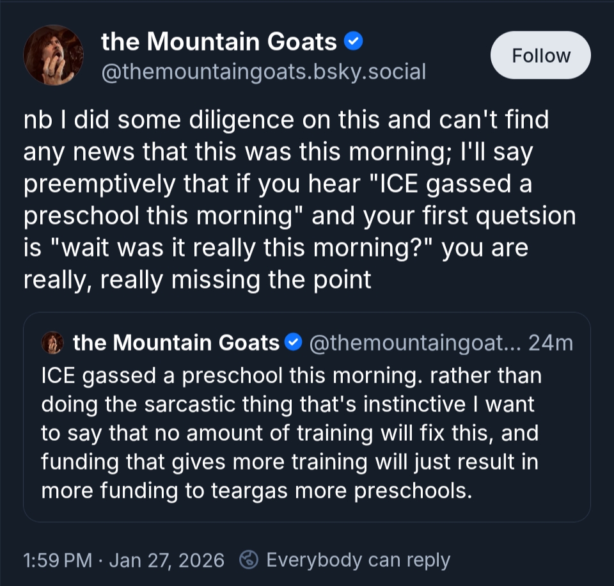Click the "Jan 27, 2026" post date
This screenshot has height=586, width=614.
167,561
